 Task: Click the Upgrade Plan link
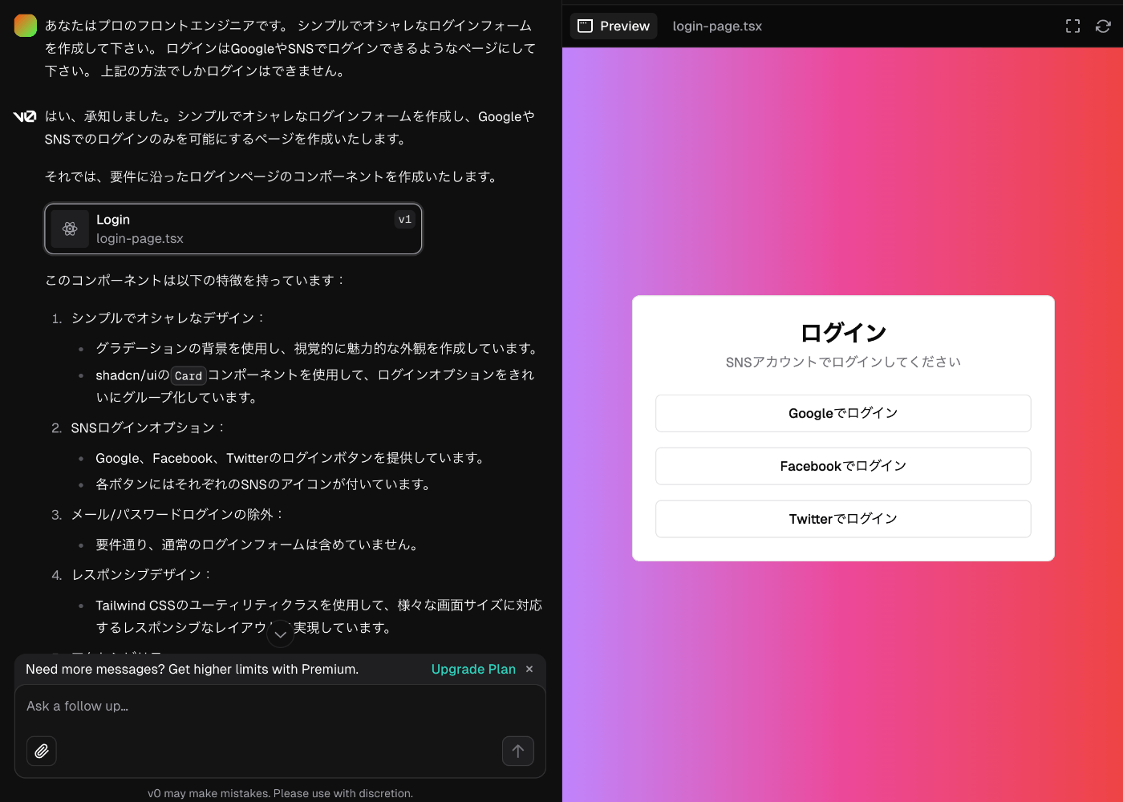[x=473, y=669]
